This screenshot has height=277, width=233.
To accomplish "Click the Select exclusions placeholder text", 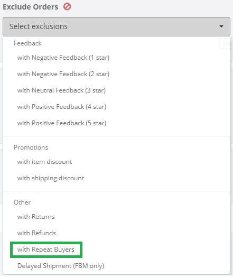I will coord(39,26).
